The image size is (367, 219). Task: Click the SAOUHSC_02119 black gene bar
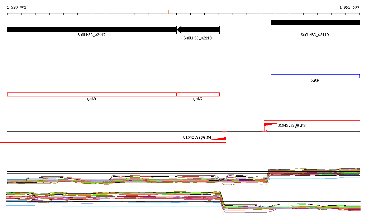pyautogui.click(x=315, y=22)
